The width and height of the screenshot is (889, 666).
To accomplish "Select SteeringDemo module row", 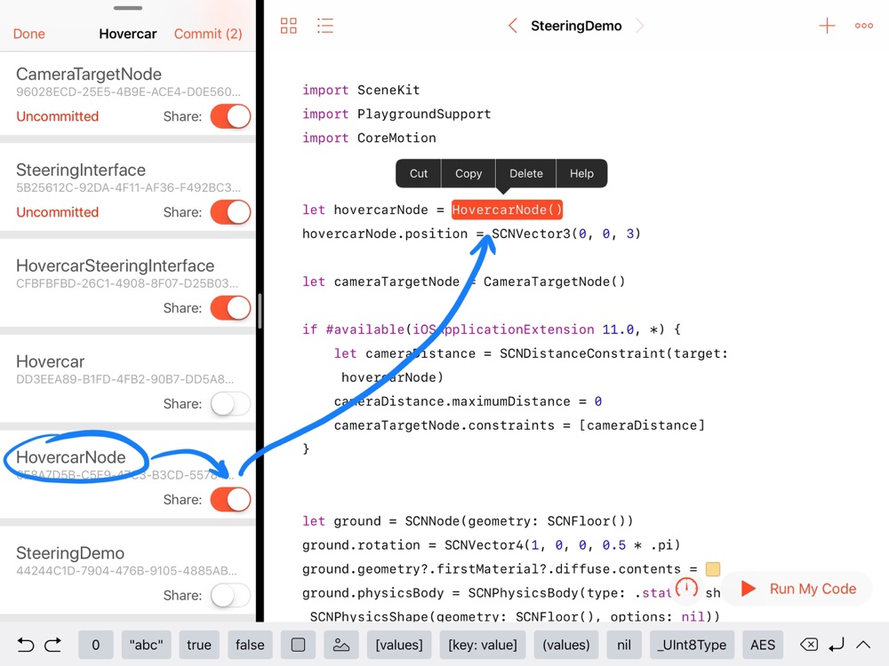I will pos(127,572).
